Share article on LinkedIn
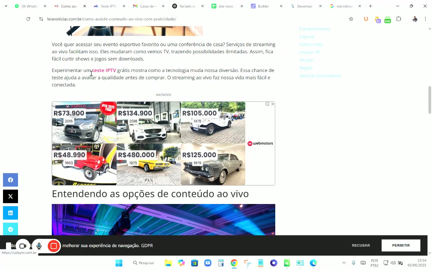Screen dimensions: 432x270 pos(10,213)
